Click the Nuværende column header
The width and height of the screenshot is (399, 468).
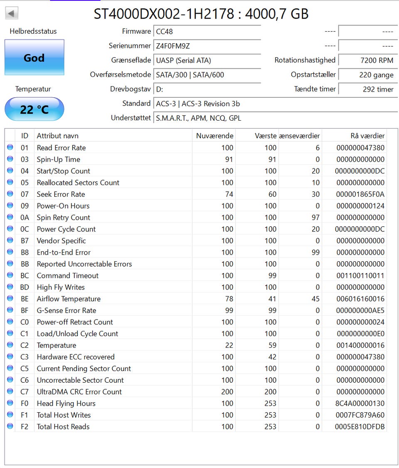[214, 136]
